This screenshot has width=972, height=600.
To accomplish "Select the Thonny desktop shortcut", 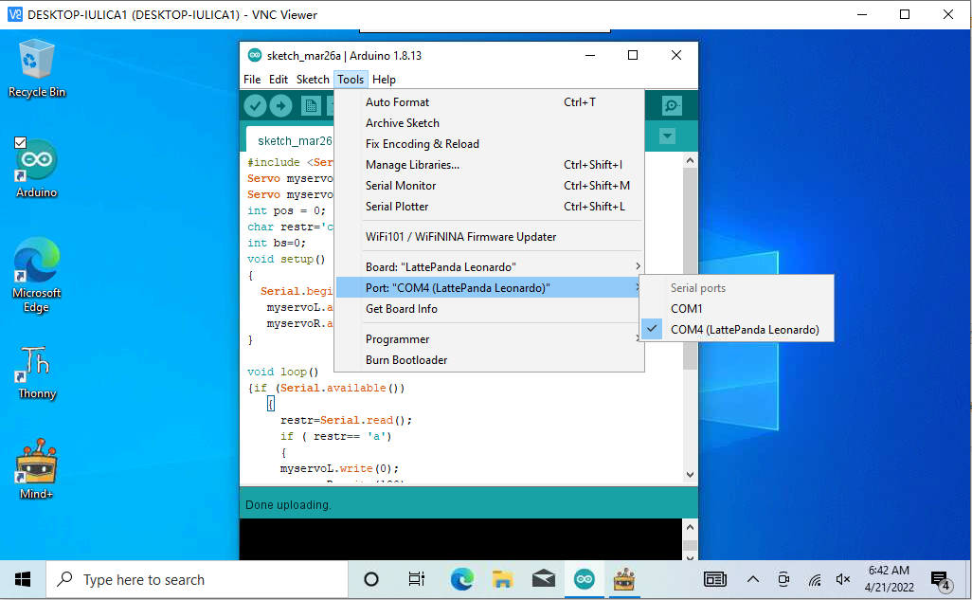I will click(x=37, y=373).
